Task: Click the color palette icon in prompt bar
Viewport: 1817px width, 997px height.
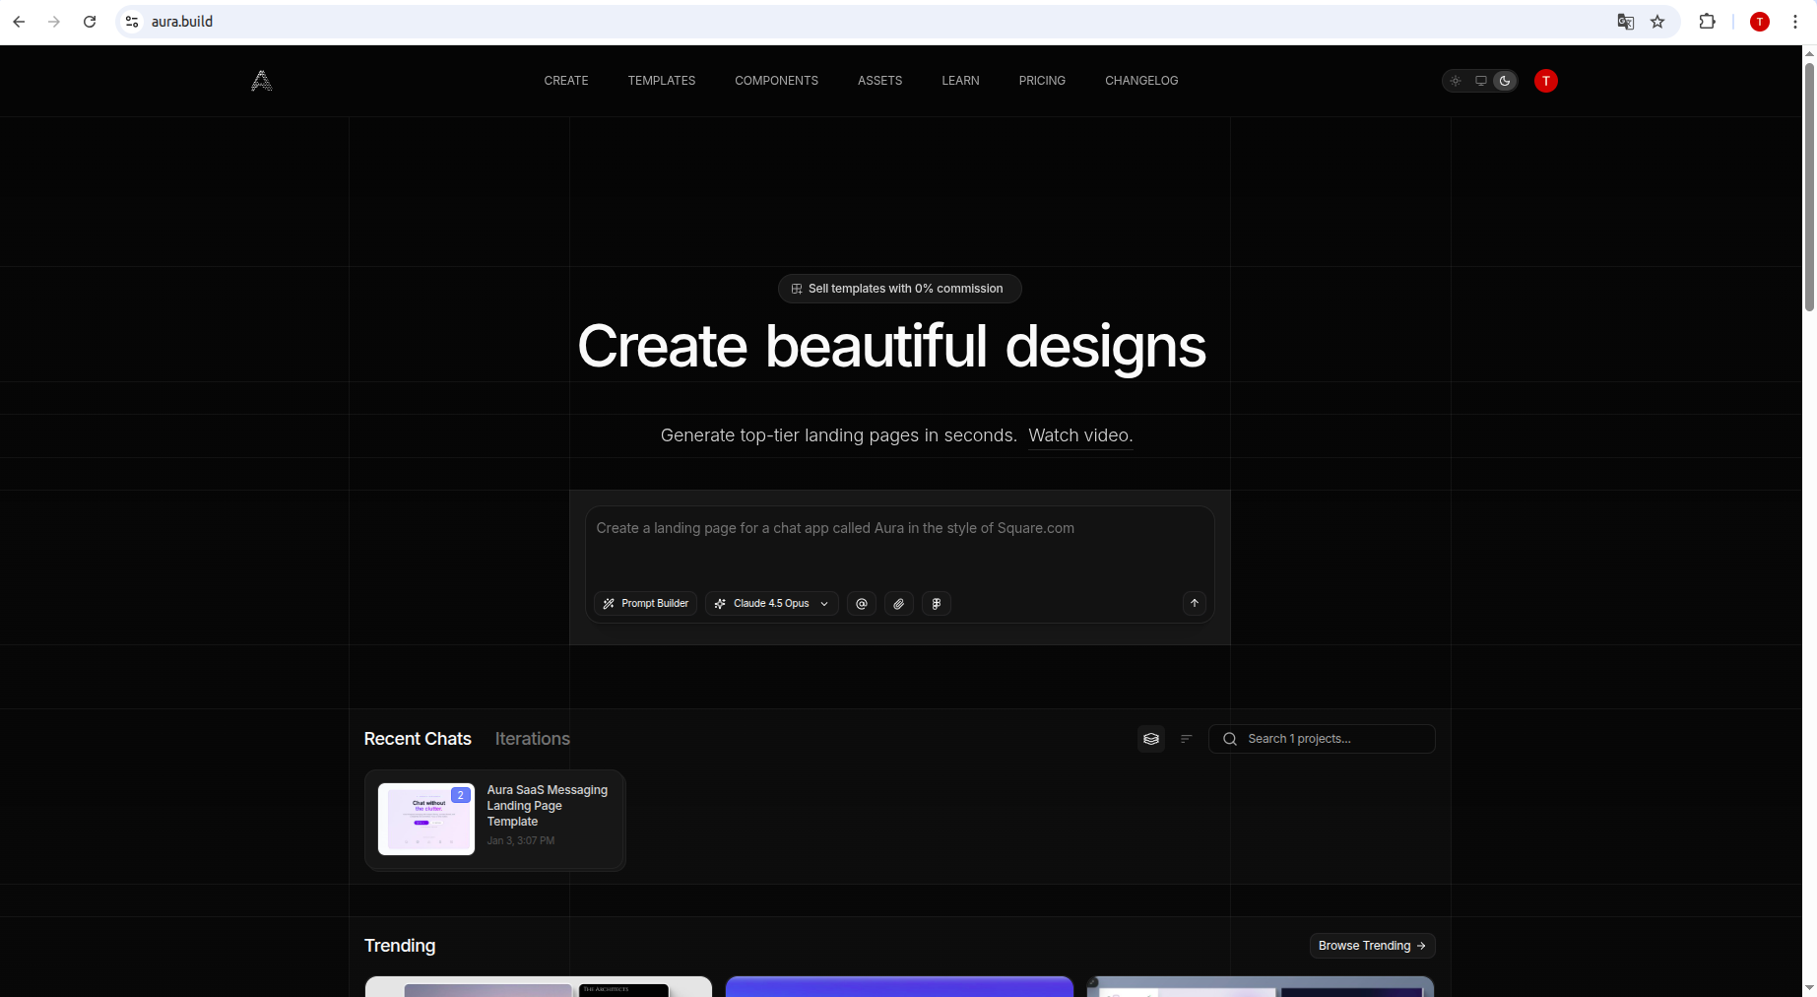Action: click(936, 603)
